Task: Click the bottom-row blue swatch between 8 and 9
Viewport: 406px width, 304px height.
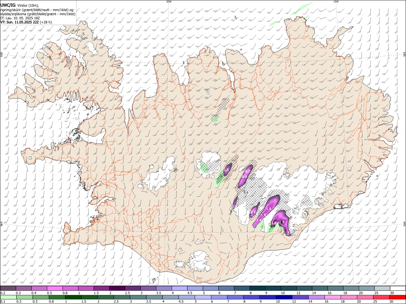Action: click(252, 297)
